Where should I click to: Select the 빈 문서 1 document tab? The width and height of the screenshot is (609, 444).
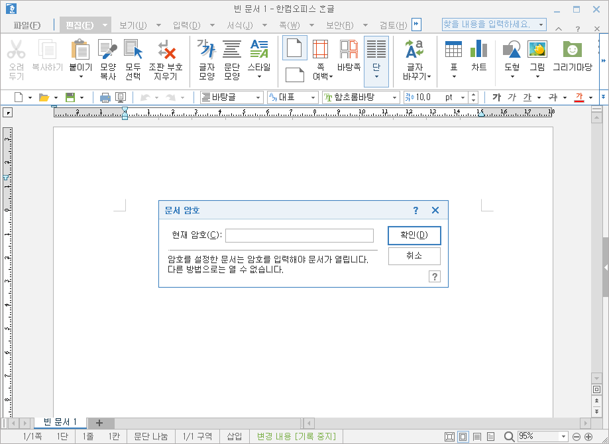tap(60, 422)
